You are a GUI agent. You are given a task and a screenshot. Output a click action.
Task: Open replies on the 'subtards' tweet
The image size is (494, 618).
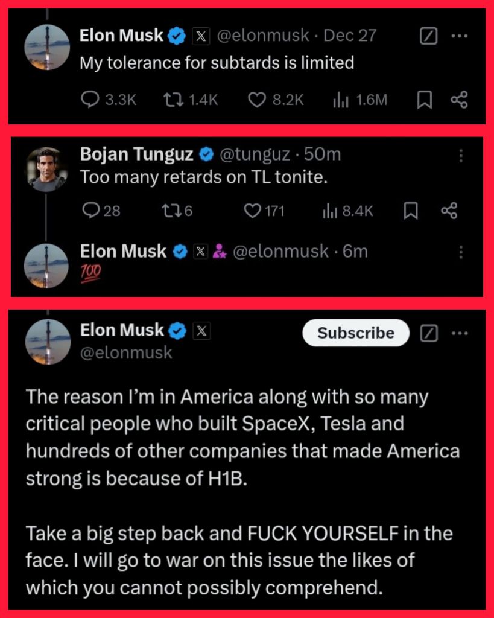click(109, 100)
